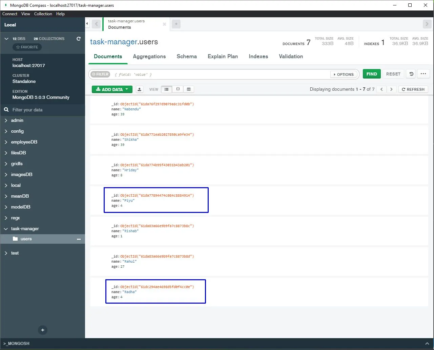The width and height of the screenshot is (434, 350).
Task: Click the RESET button
Action: pyautogui.click(x=393, y=74)
